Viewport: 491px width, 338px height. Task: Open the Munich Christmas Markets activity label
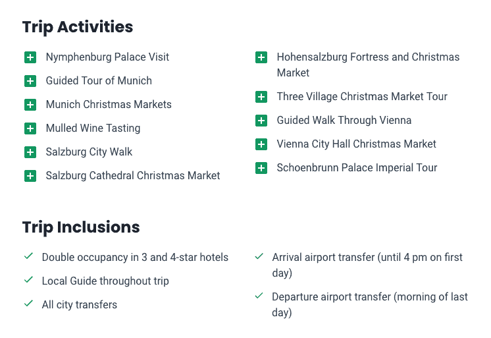[109, 104]
